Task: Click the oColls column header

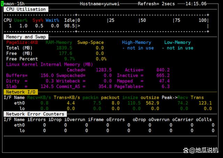Action: [x=204, y=120]
